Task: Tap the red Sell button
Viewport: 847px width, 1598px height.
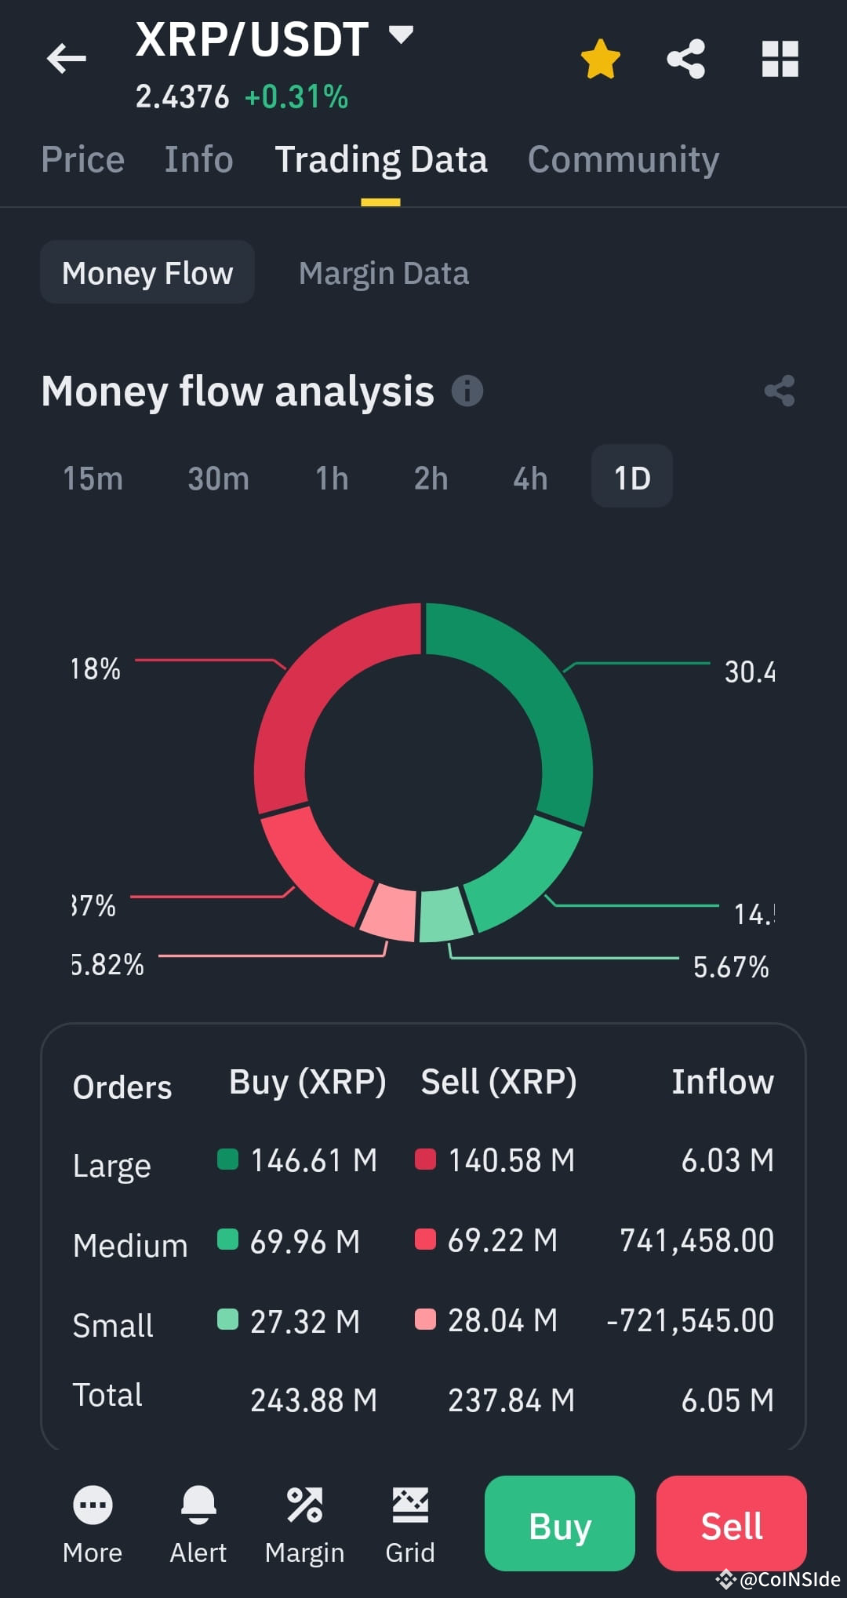Action: pos(732,1523)
